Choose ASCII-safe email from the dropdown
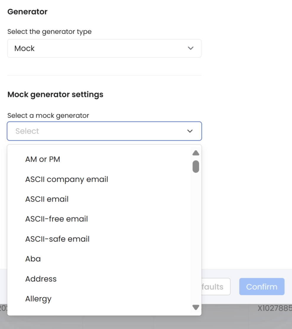The width and height of the screenshot is (292, 329). (57, 239)
